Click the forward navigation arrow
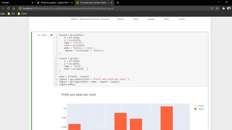This screenshot has height=130, width=232. pos(3,8)
